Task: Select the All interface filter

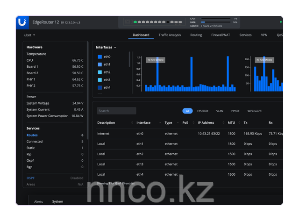Action: tap(187, 111)
